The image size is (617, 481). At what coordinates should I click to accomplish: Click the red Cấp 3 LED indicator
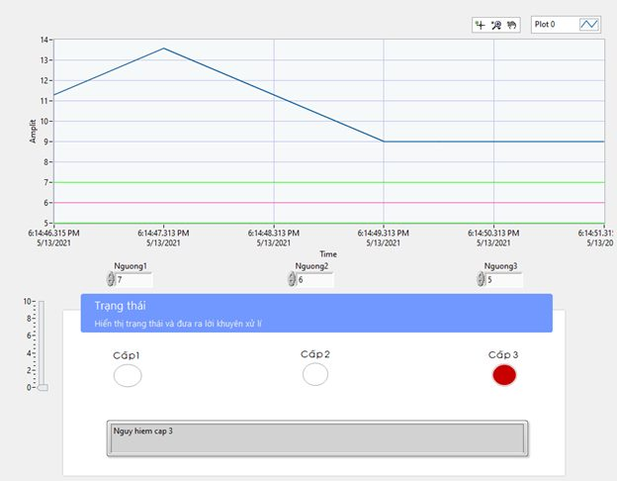[504, 375]
